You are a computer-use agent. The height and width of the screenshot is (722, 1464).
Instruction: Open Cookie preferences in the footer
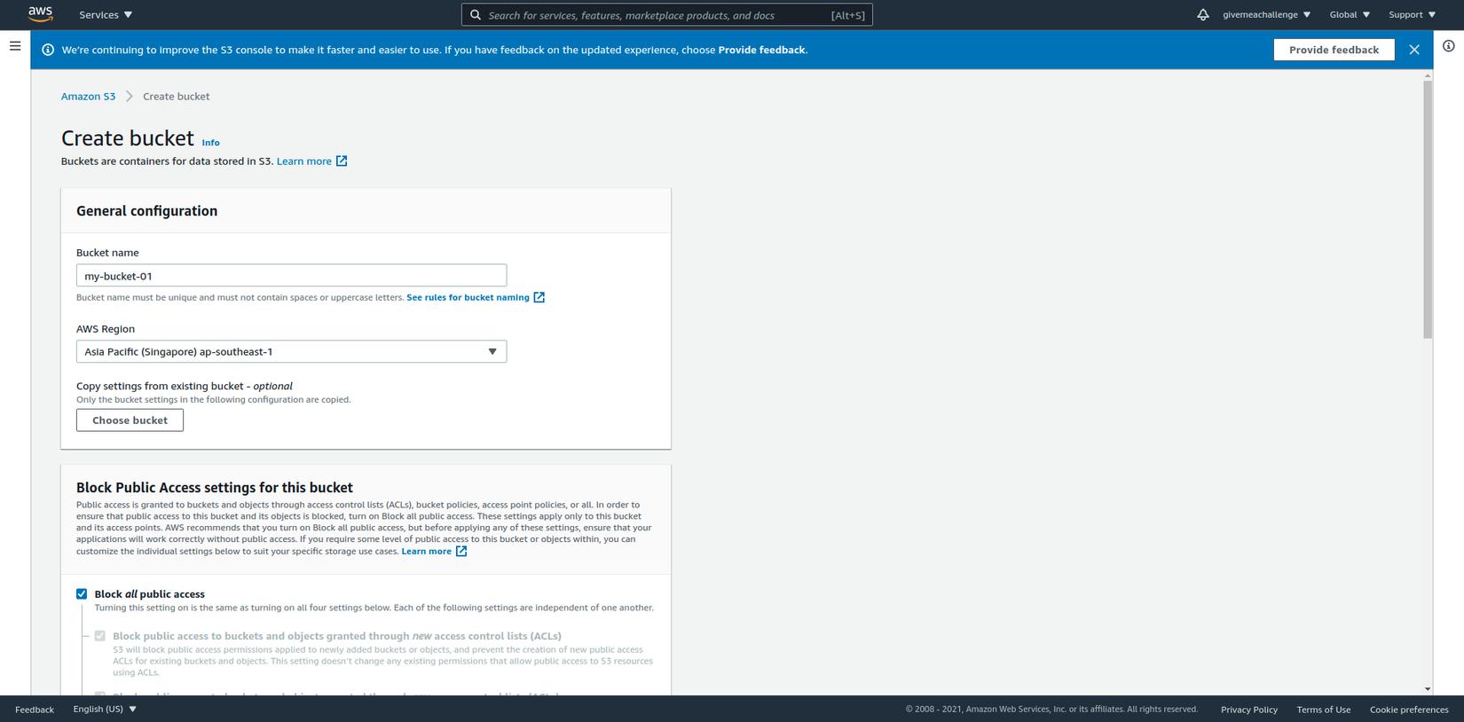coord(1409,710)
